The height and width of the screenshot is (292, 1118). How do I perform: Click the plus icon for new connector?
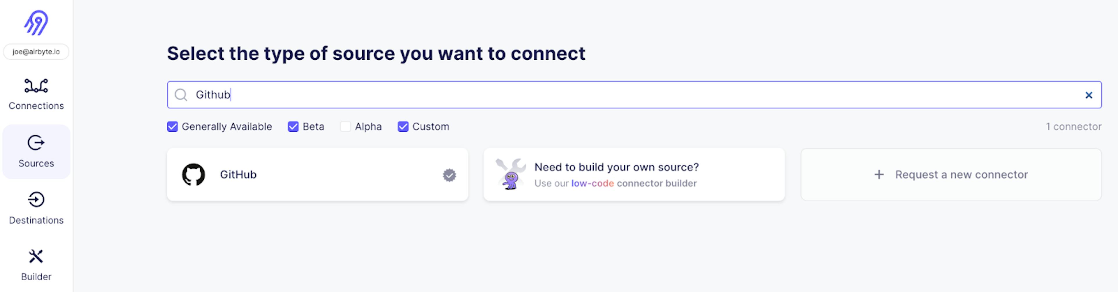pyautogui.click(x=879, y=174)
